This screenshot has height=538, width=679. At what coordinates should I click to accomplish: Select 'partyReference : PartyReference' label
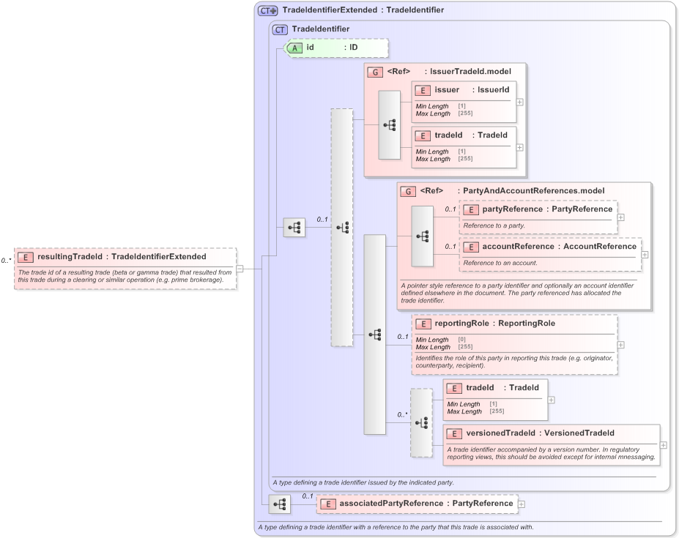tap(547, 209)
